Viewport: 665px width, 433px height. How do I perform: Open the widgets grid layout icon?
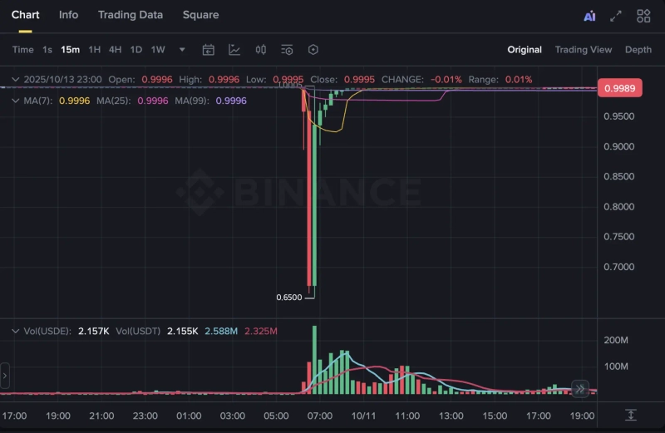coord(643,16)
